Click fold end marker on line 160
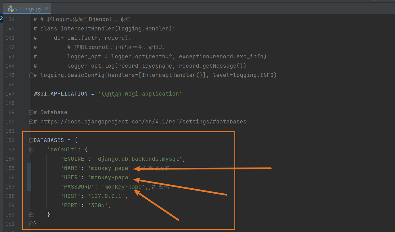 (x=31, y=215)
